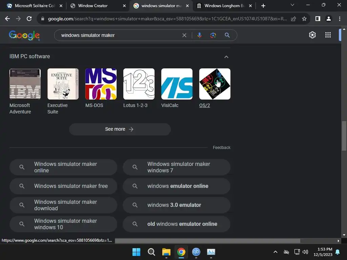Search by image with Google Lens
The image size is (347, 260).
click(213, 35)
